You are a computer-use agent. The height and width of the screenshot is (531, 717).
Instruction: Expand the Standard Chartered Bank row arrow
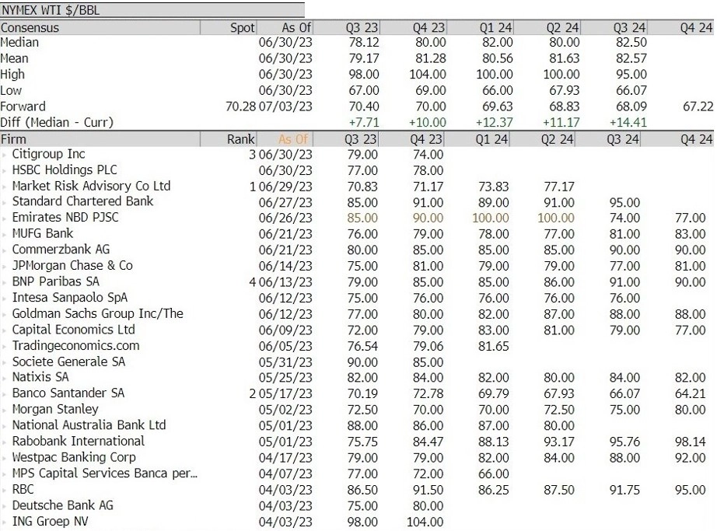click(x=5, y=202)
